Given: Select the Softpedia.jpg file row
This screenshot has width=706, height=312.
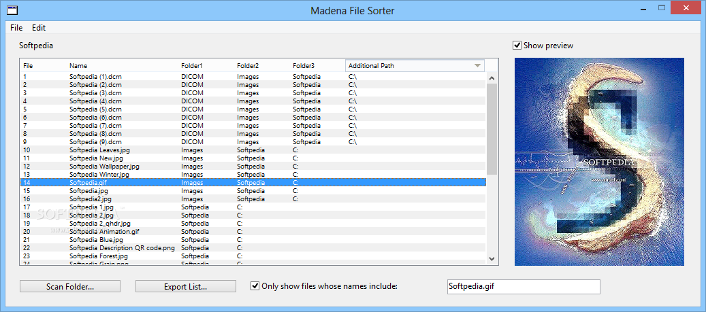Looking at the screenshot, I should point(253,190).
